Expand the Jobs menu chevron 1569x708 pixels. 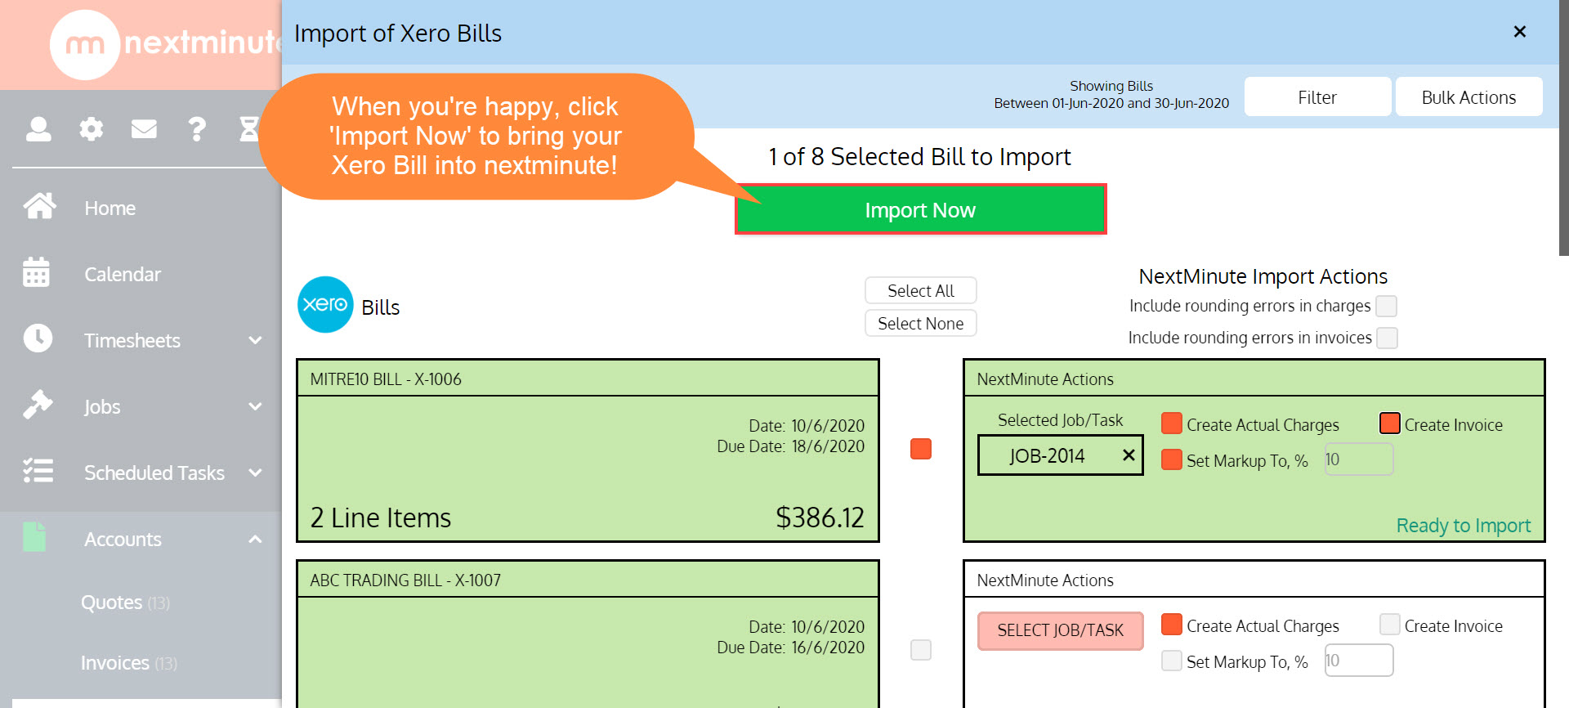pyautogui.click(x=255, y=406)
